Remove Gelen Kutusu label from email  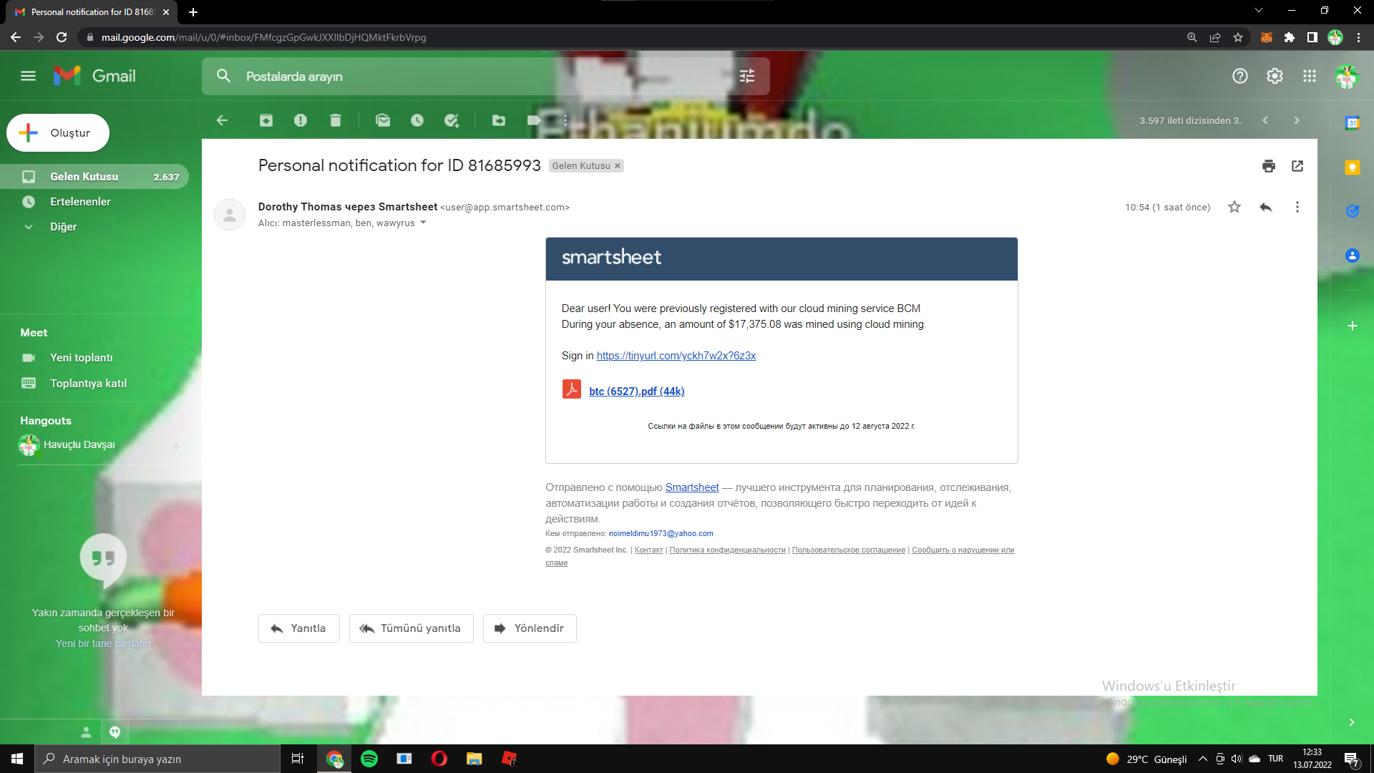(x=618, y=166)
